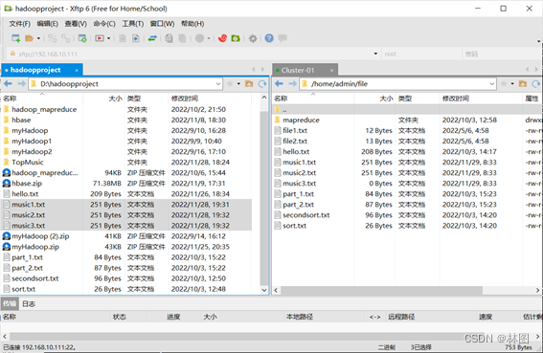The image size is (543, 353).
Task: Click the local pane bookmark star
Action: 230,84
